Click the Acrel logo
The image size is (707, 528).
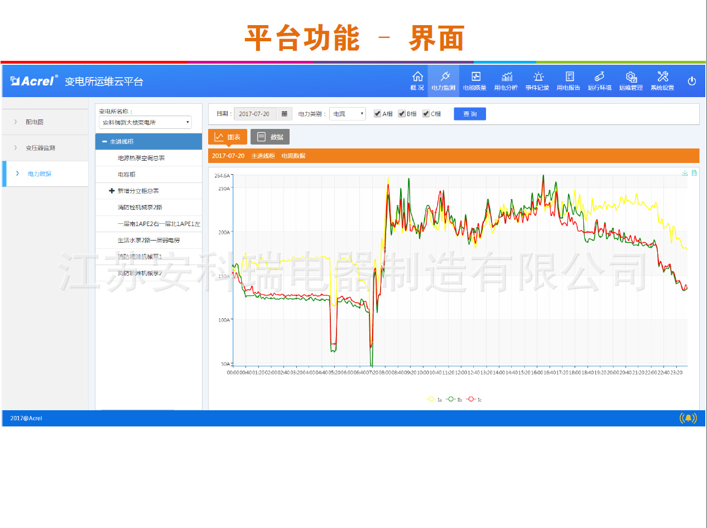pos(33,80)
